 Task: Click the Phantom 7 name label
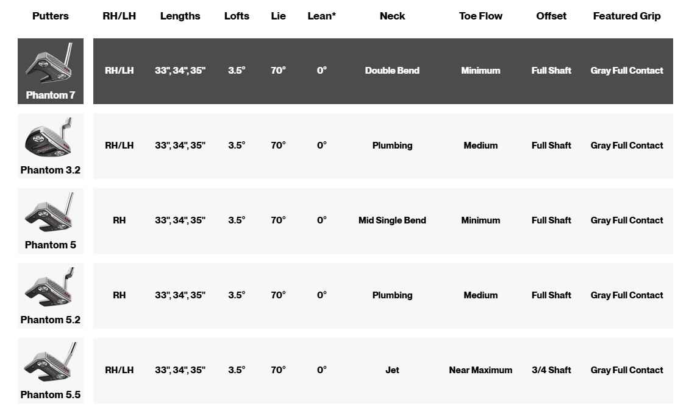click(51, 95)
